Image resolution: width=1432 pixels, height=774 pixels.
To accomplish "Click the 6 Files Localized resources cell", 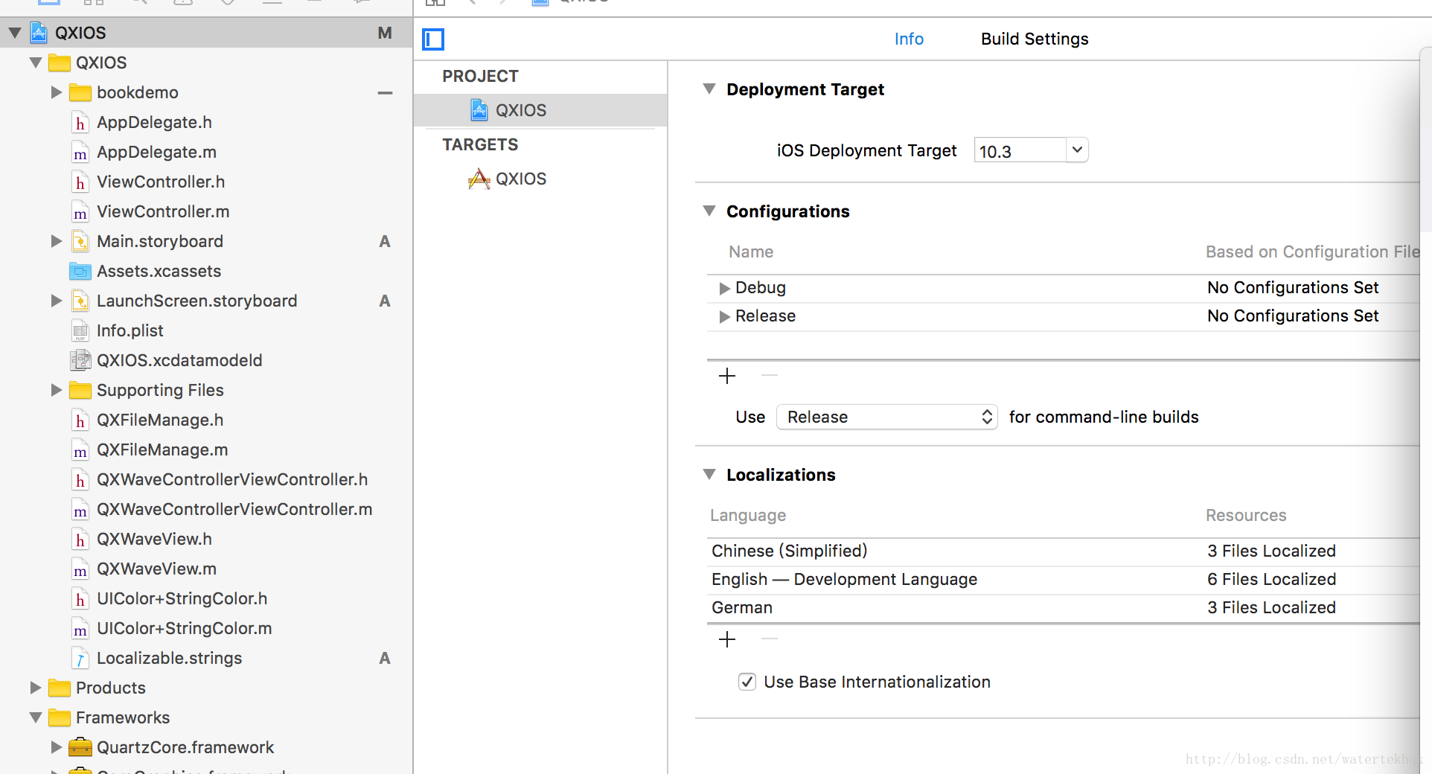I will click(x=1271, y=580).
